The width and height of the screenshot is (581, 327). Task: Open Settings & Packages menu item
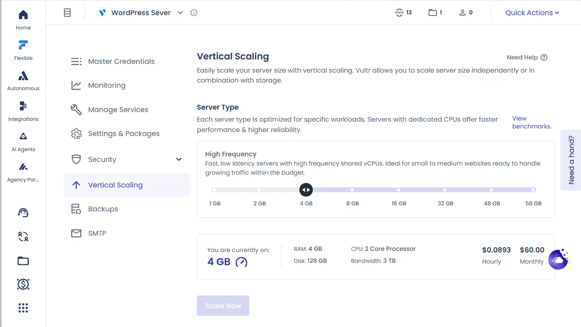pos(127,134)
